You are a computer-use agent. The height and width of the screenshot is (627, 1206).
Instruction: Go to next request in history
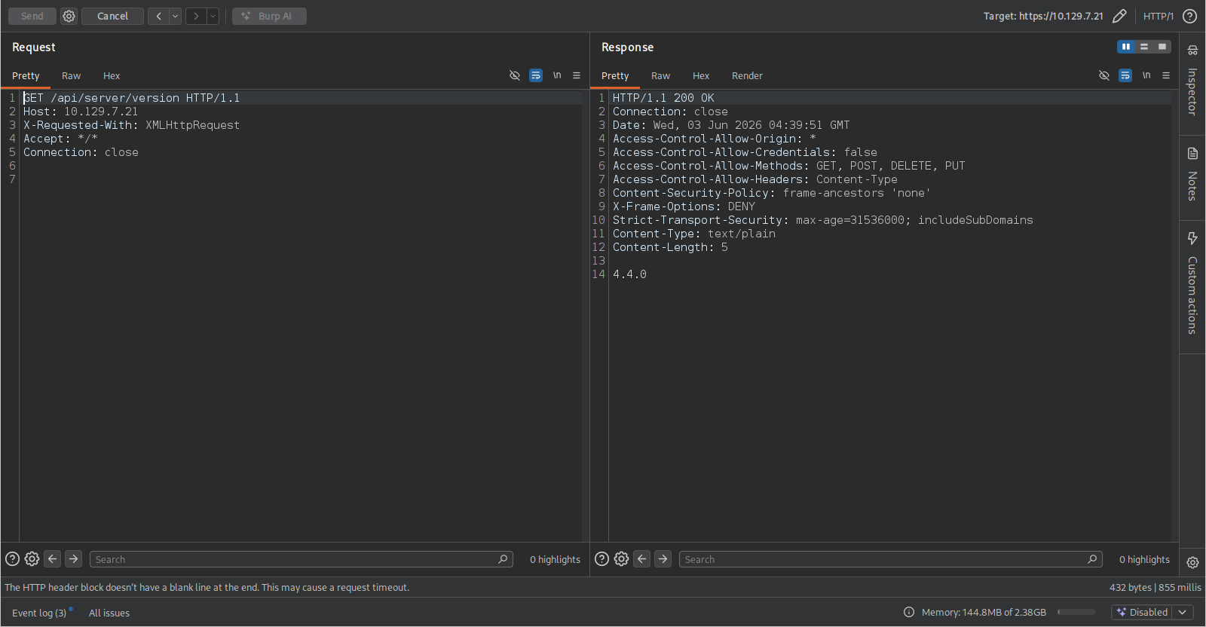(196, 16)
